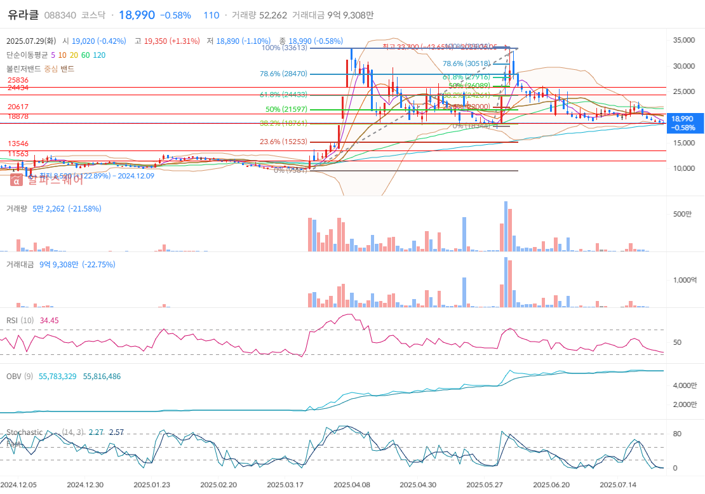The height and width of the screenshot is (494, 705).
Task: Click the 500만 volume axis label
Action: click(682, 214)
